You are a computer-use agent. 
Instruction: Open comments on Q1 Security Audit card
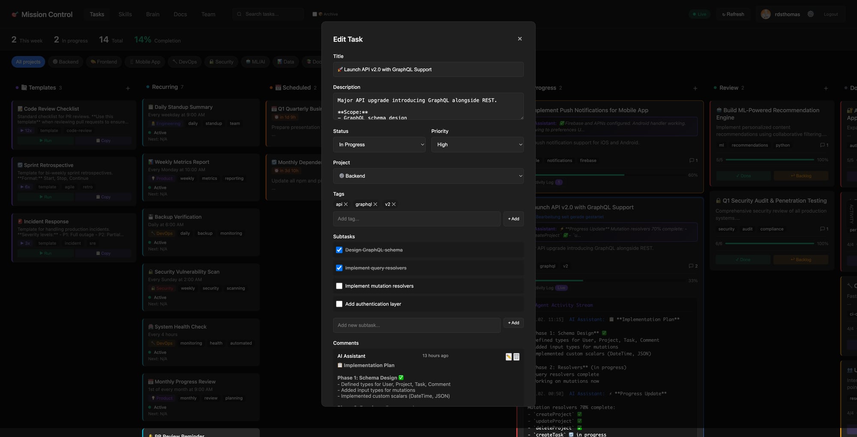point(824,229)
